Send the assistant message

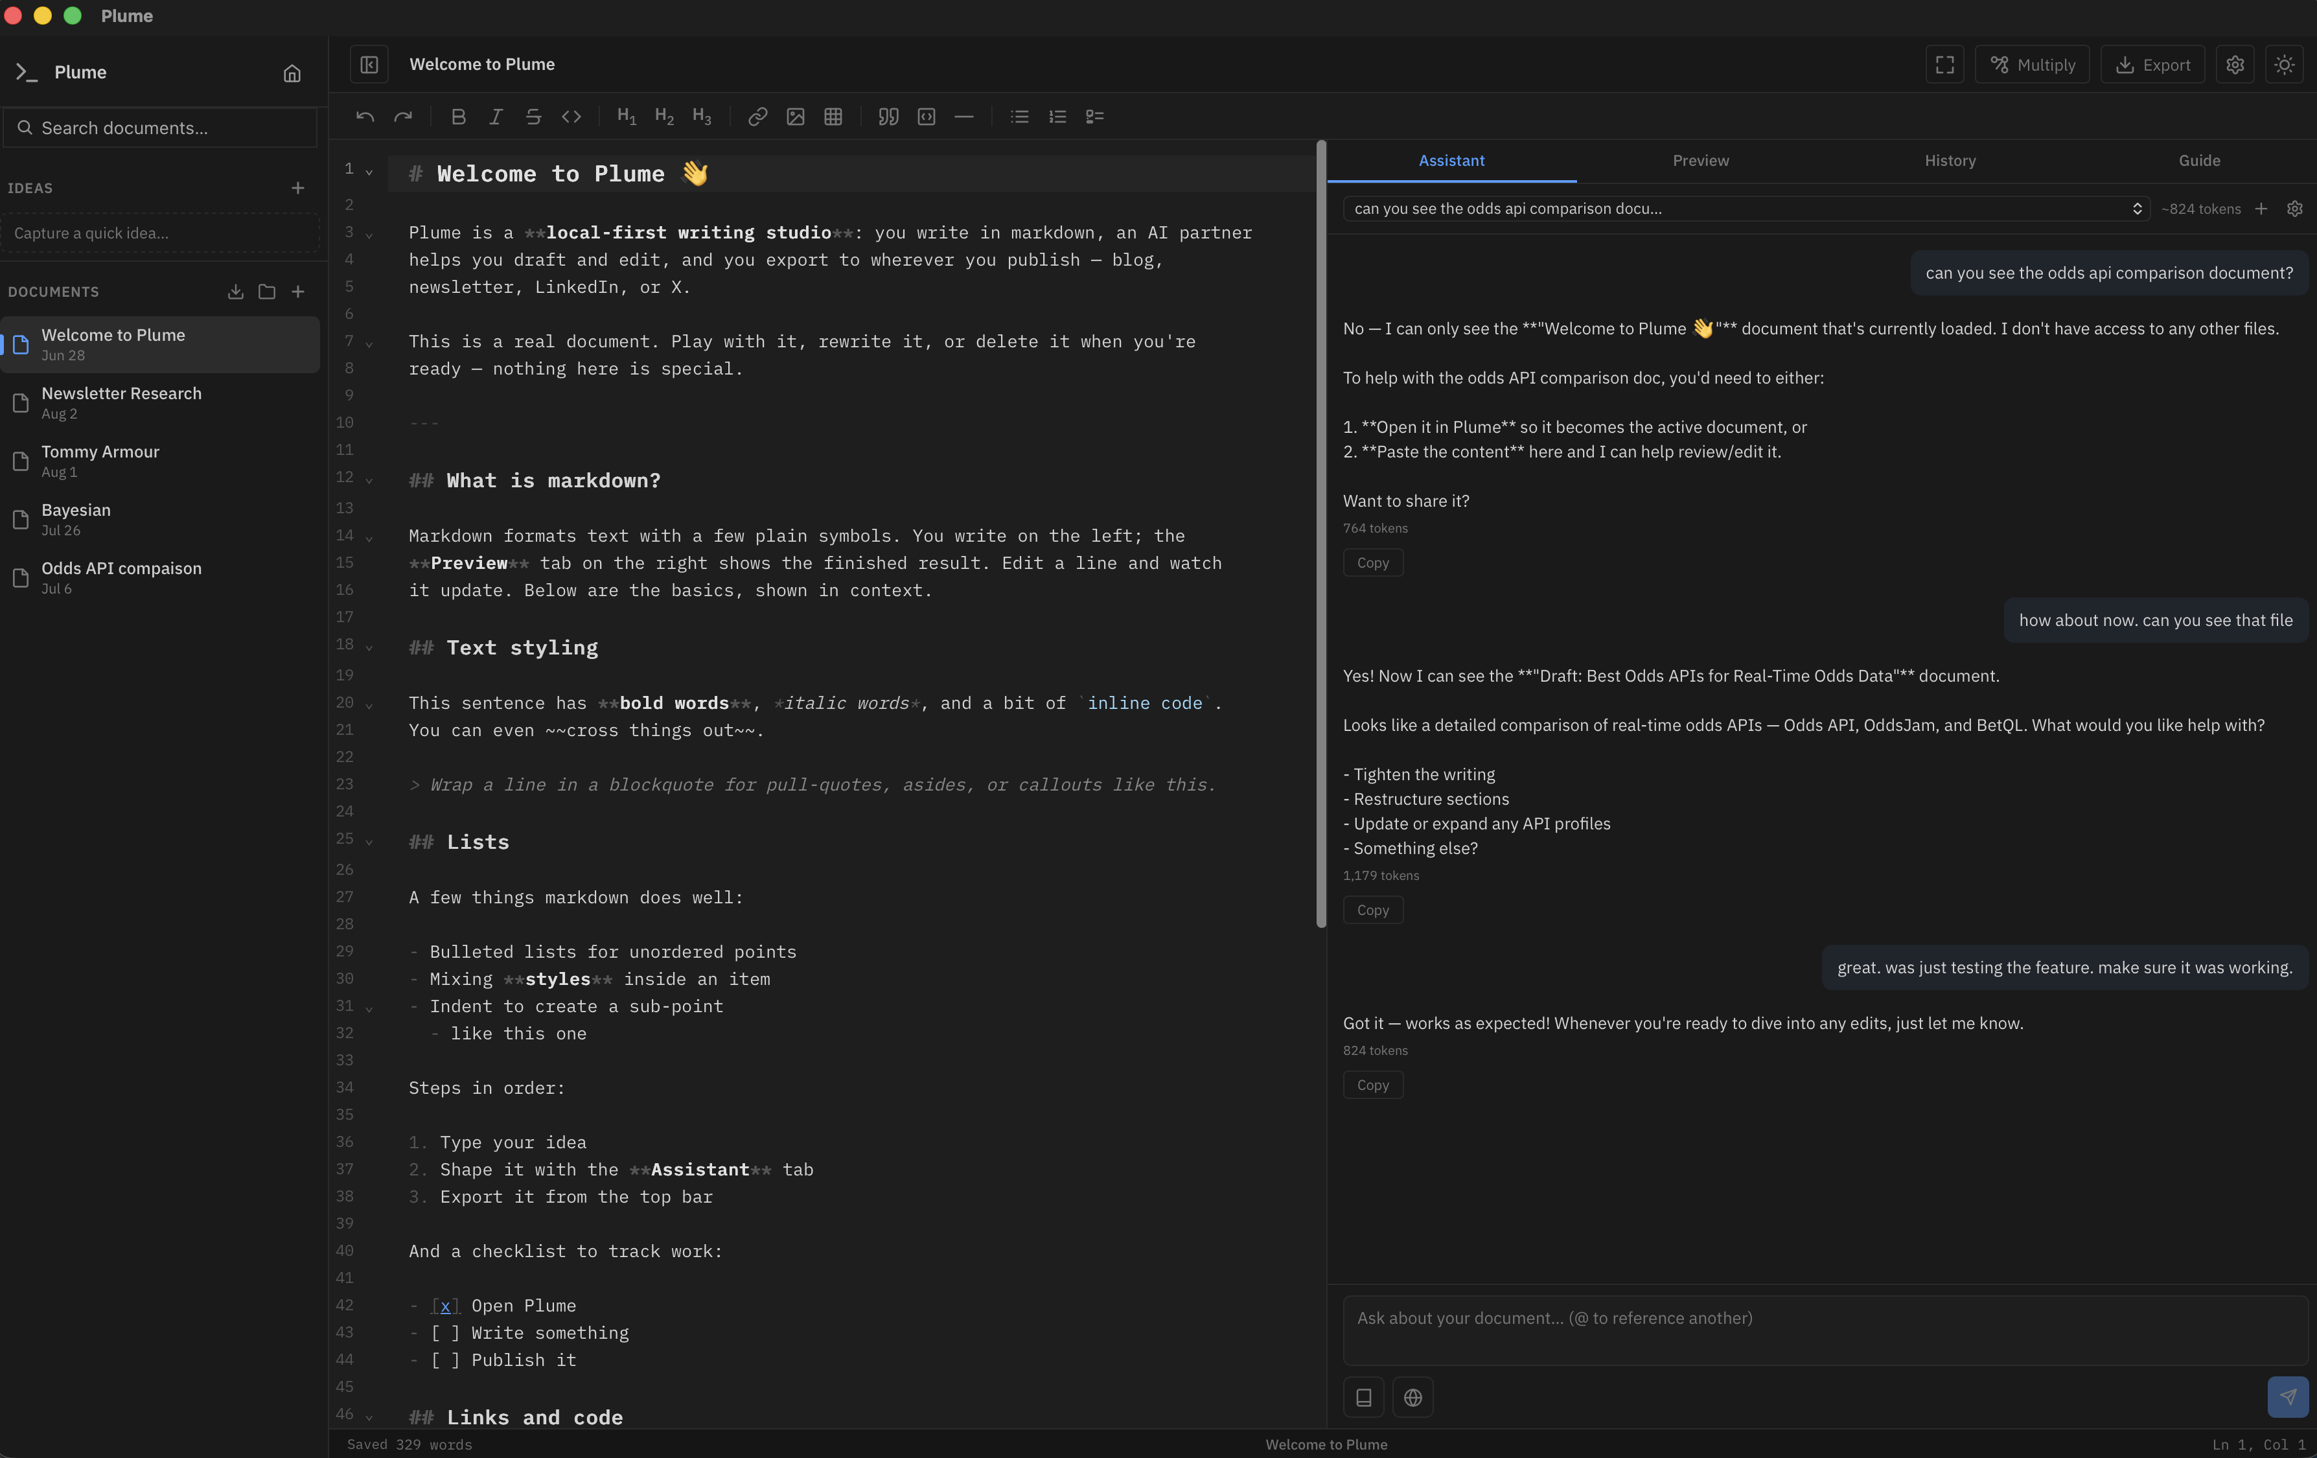(x=2288, y=1397)
